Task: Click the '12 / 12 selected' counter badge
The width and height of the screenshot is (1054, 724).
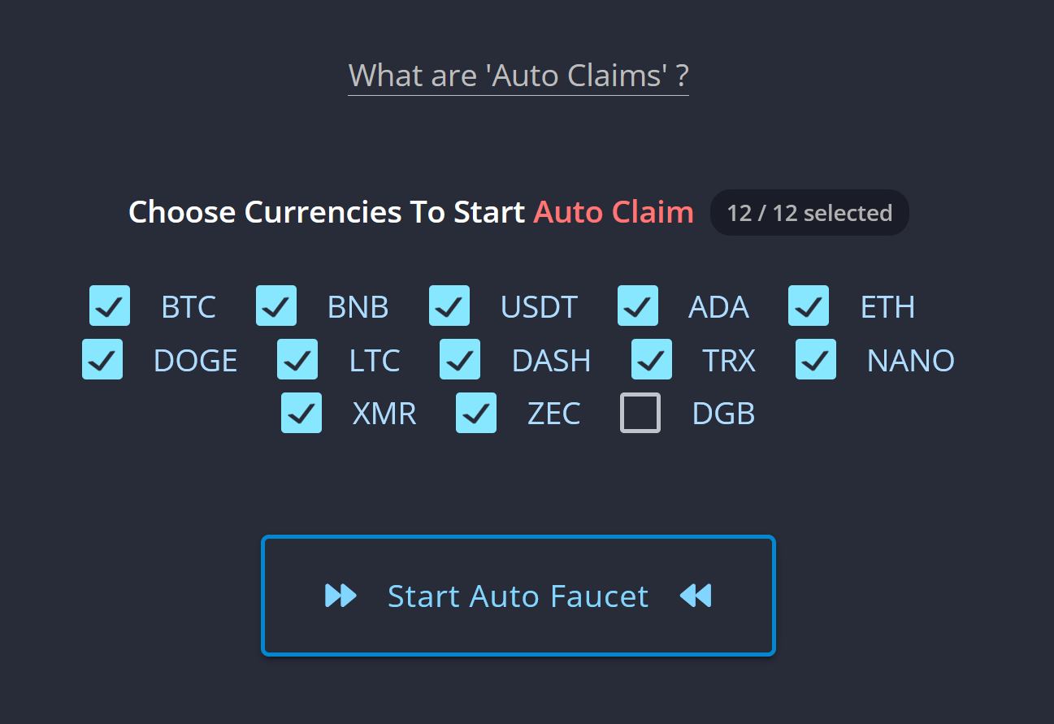Action: [809, 212]
